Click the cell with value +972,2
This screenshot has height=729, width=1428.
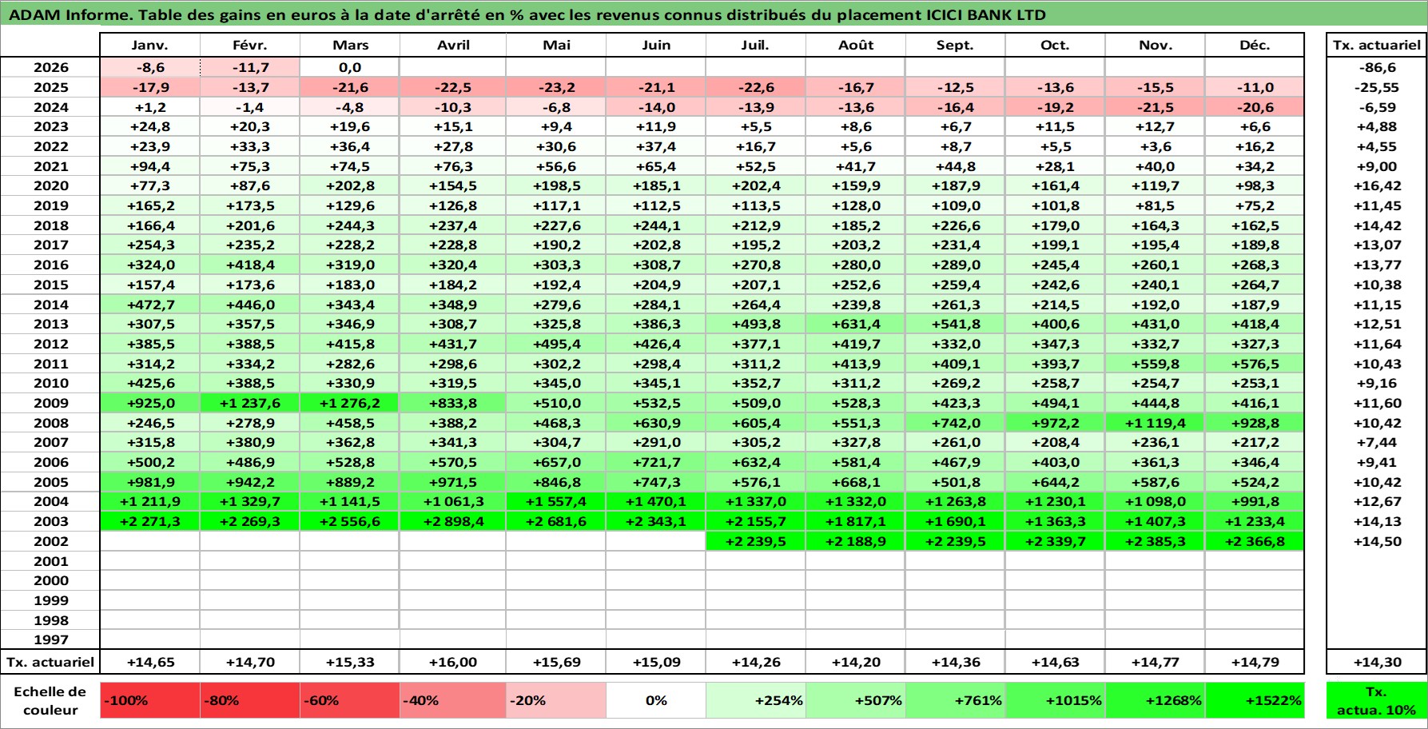click(x=1055, y=423)
